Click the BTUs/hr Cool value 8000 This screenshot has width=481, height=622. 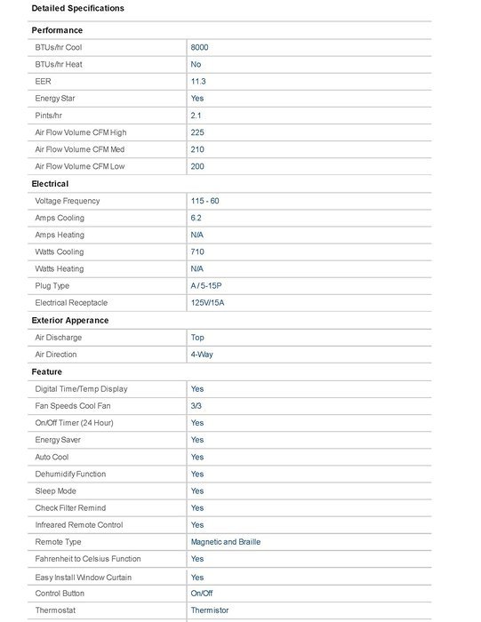[199, 47]
